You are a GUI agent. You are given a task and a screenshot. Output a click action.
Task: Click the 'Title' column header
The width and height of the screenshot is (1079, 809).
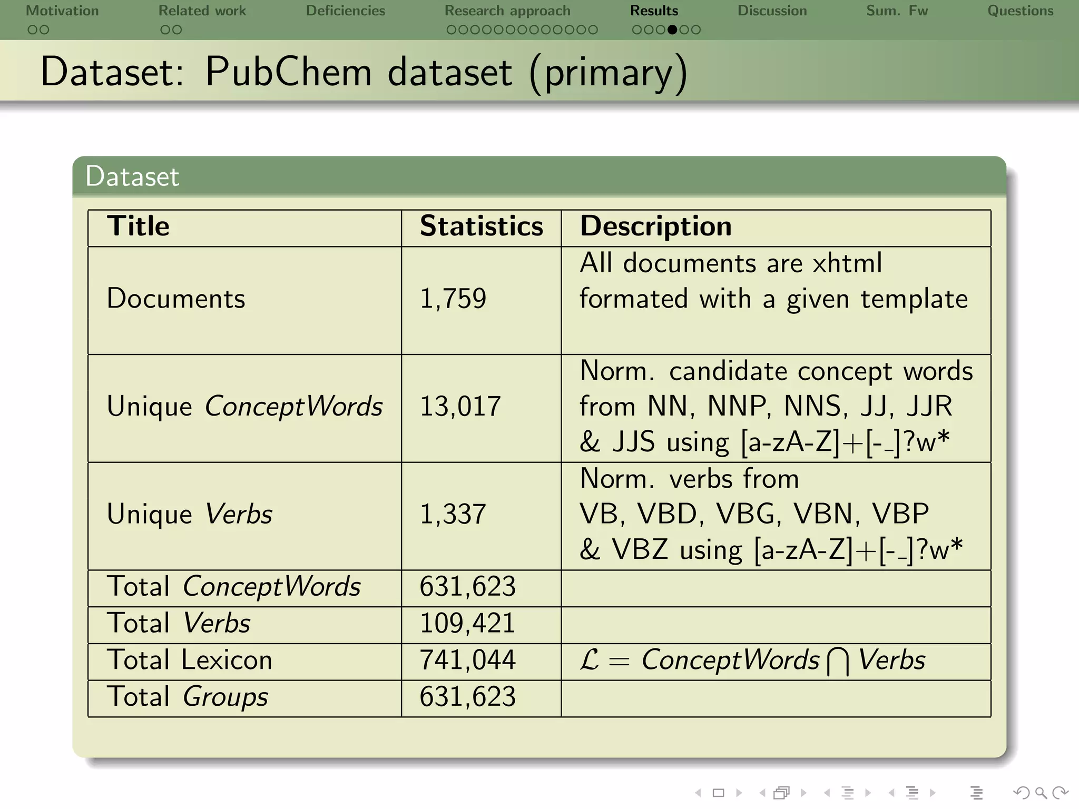click(138, 226)
